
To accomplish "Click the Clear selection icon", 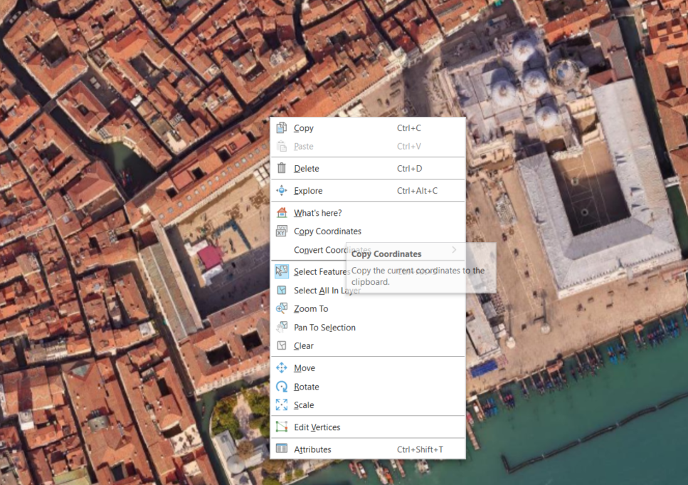I will click(282, 345).
